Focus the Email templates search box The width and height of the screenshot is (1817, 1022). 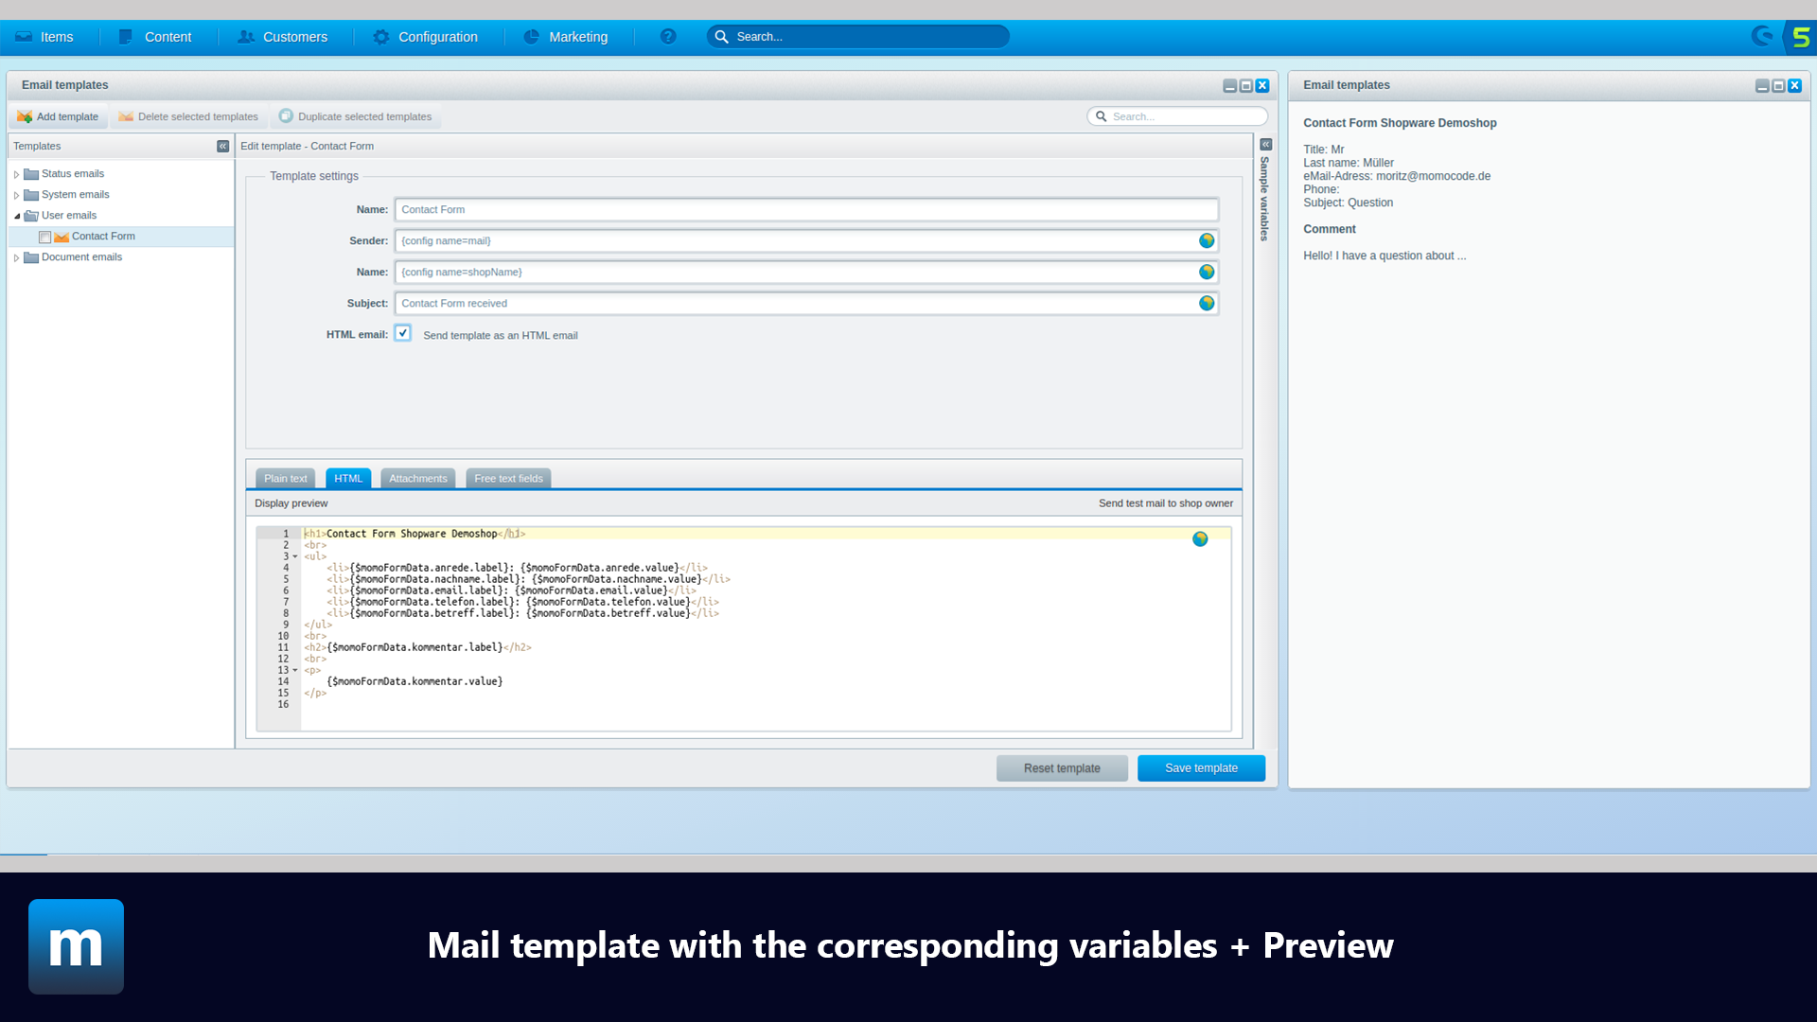tap(1177, 116)
